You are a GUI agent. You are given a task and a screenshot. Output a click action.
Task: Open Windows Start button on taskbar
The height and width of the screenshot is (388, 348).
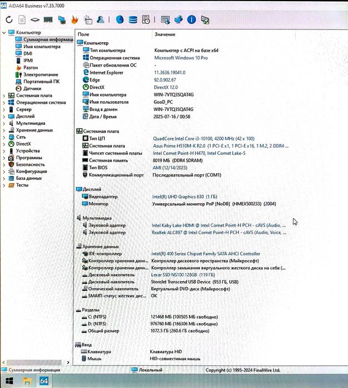click(x=9, y=381)
